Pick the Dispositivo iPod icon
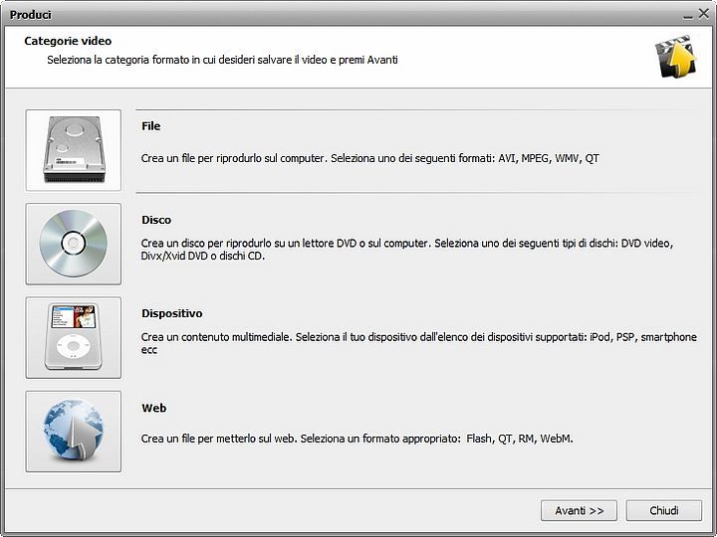Image resolution: width=717 pixels, height=537 pixels. 73,337
